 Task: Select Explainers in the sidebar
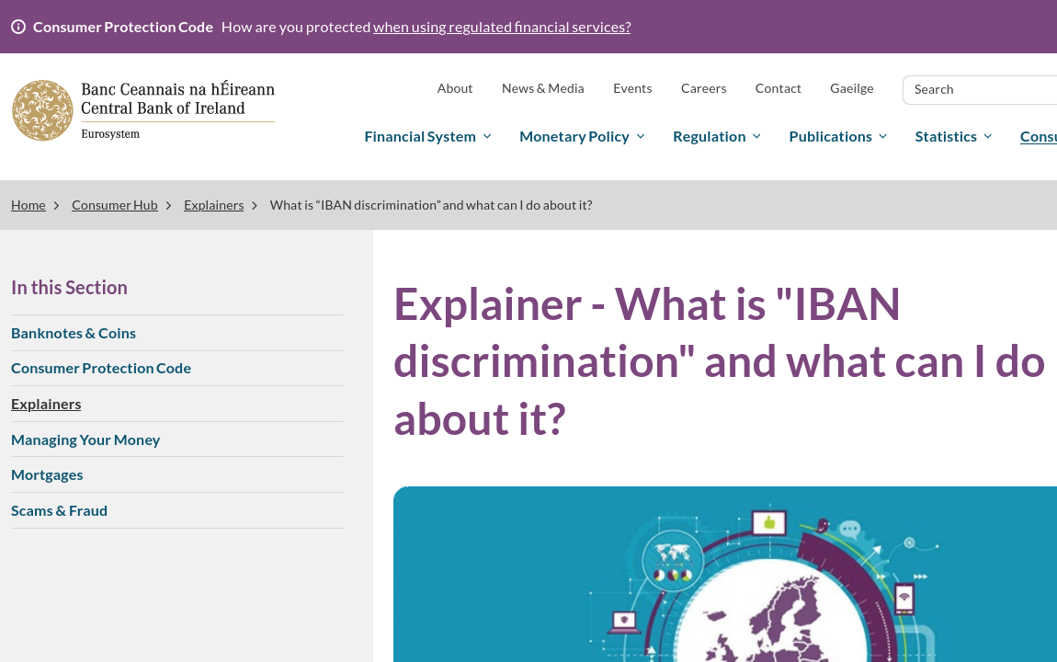pyautogui.click(x=46, y=404)
